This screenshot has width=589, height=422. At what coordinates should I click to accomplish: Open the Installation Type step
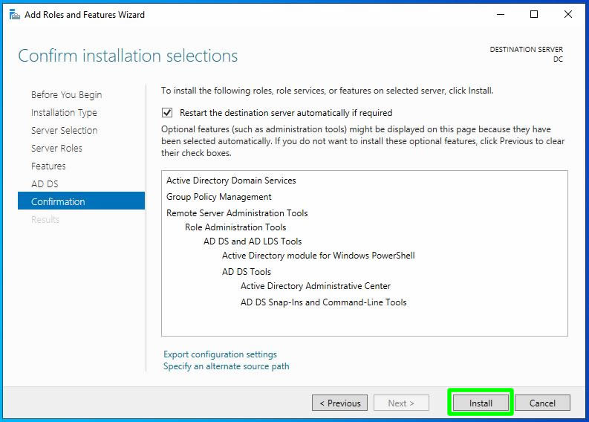pyautogui.click(x=64, y=112)
